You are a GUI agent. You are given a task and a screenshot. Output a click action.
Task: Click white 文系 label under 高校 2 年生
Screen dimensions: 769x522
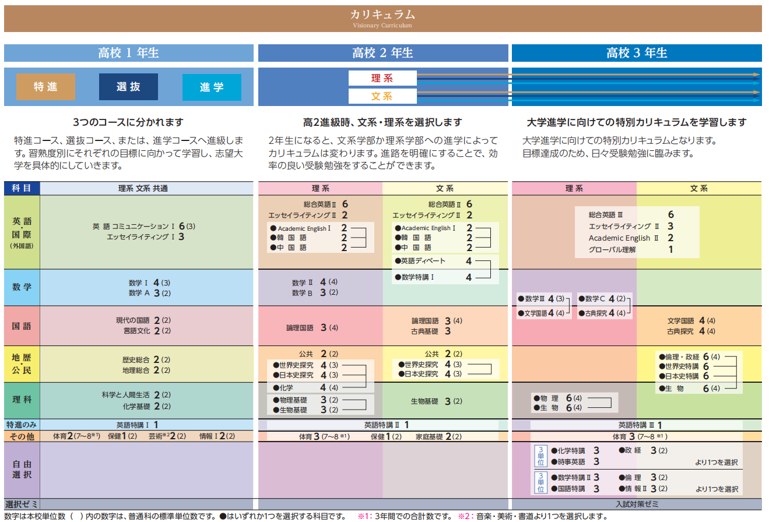tap(382, 96)
